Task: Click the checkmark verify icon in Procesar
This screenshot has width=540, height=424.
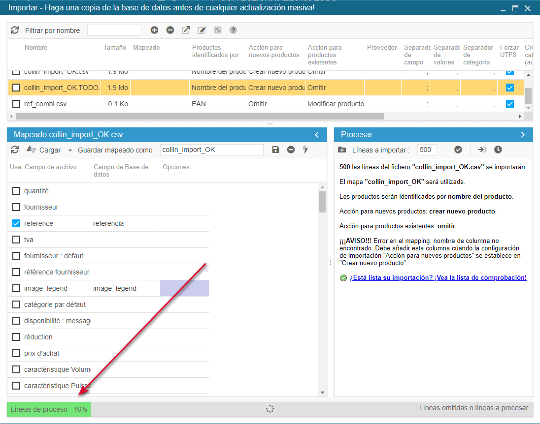Action: (458, 150)
